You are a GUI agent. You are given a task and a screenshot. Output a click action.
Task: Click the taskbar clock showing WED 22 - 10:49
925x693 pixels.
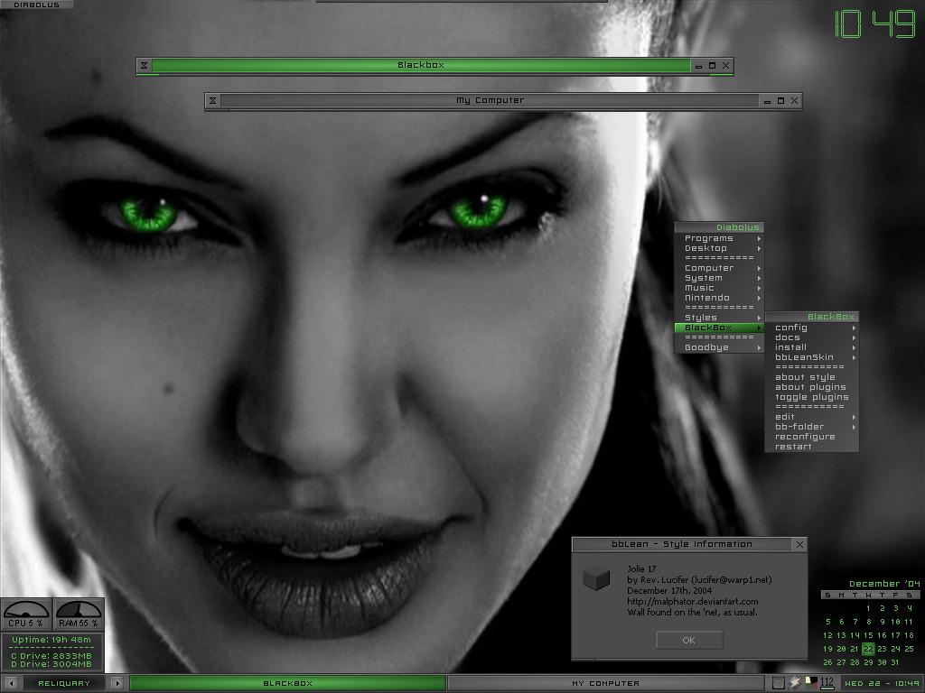point(882,684)
